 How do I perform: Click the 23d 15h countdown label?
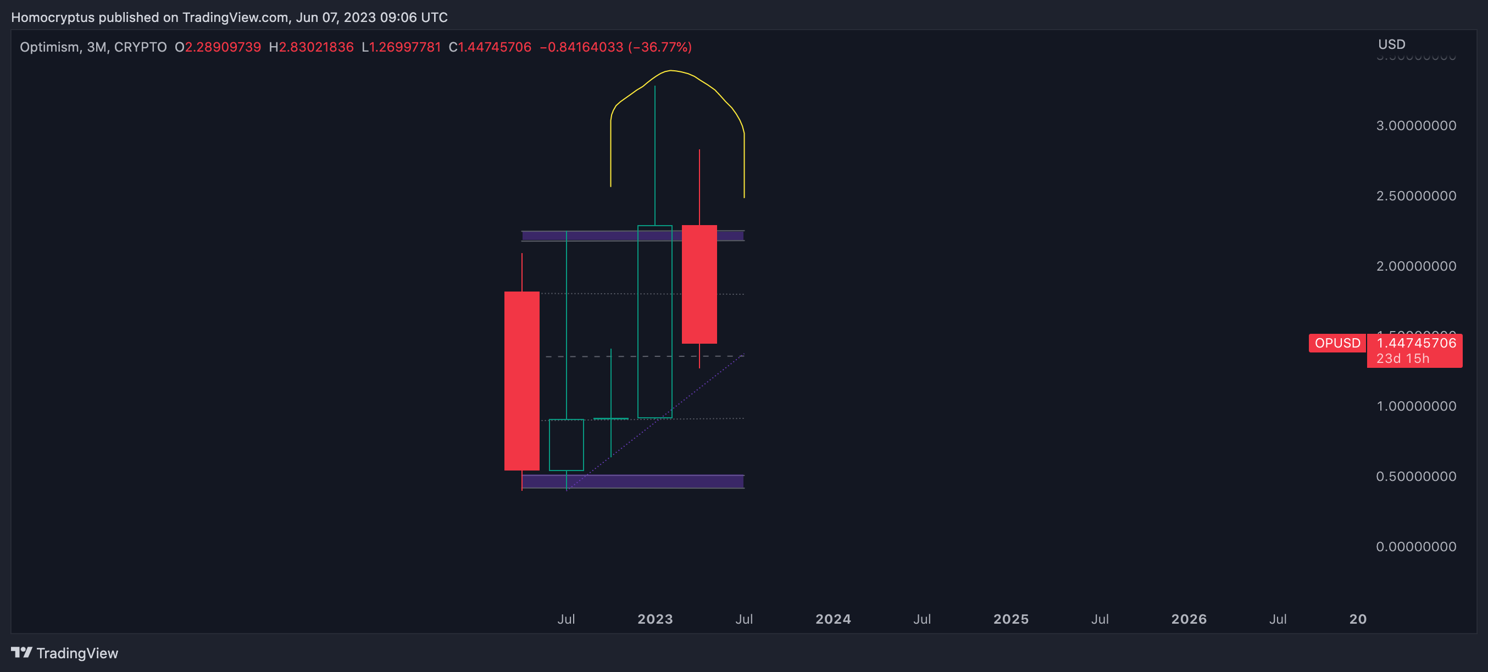(x=1402, y=359)
